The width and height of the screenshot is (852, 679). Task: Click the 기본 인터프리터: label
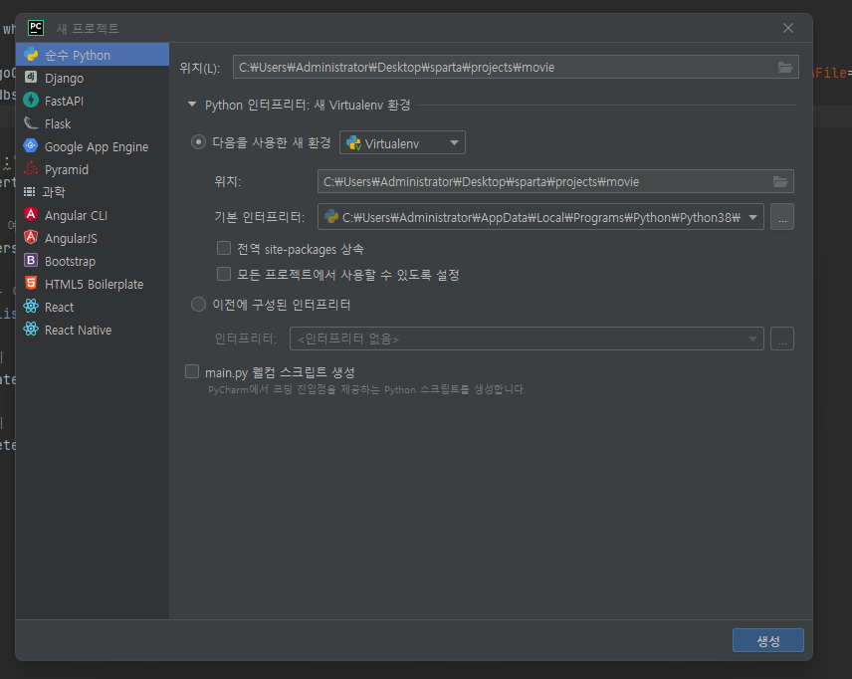pyautogui.click(x=259, y=217)
